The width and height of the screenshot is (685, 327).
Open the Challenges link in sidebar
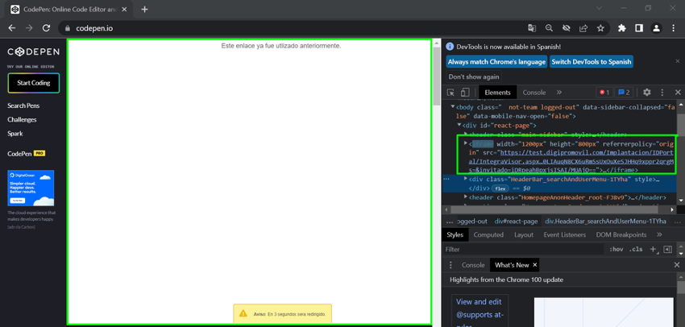point(22,119)
